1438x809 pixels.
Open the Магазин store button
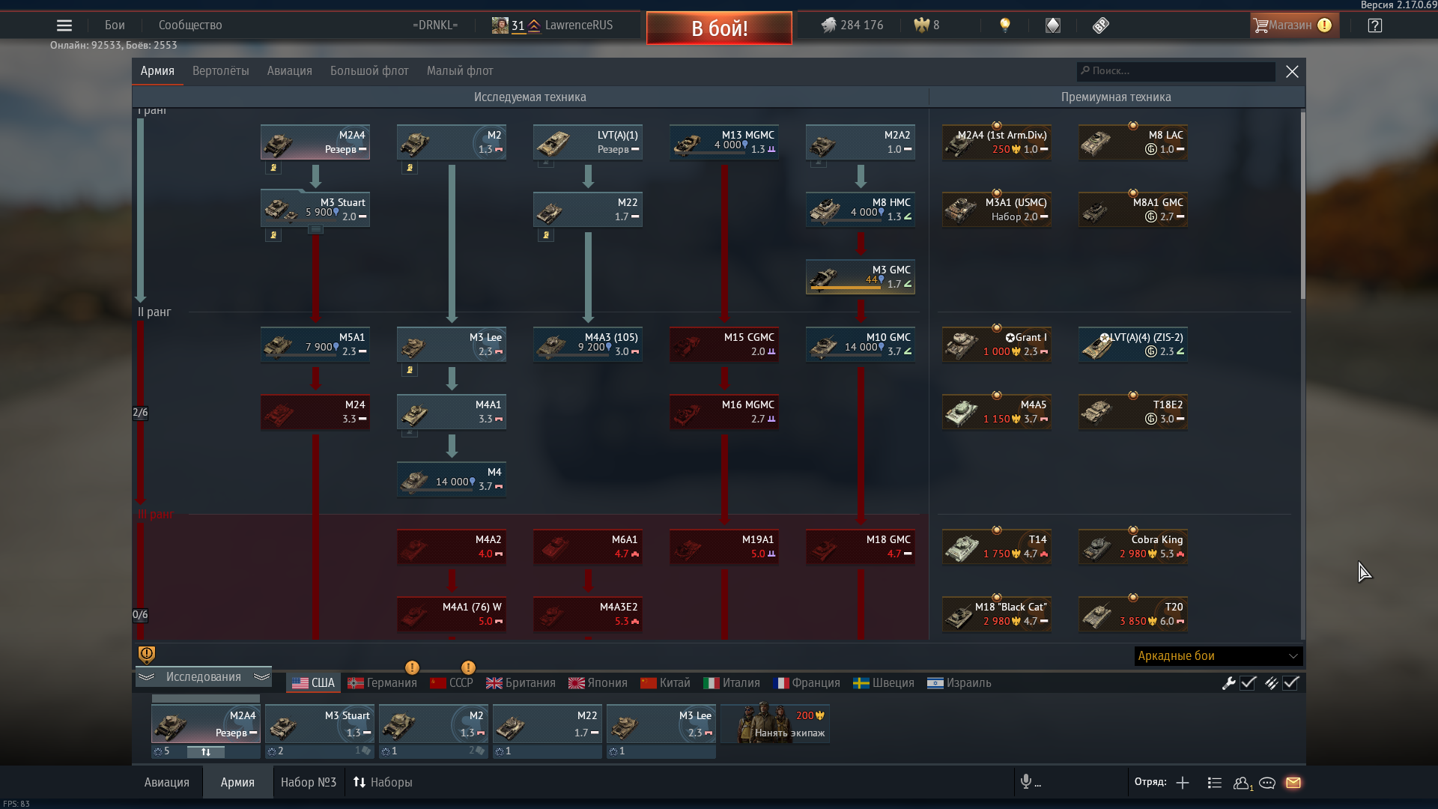point(1294,25)
